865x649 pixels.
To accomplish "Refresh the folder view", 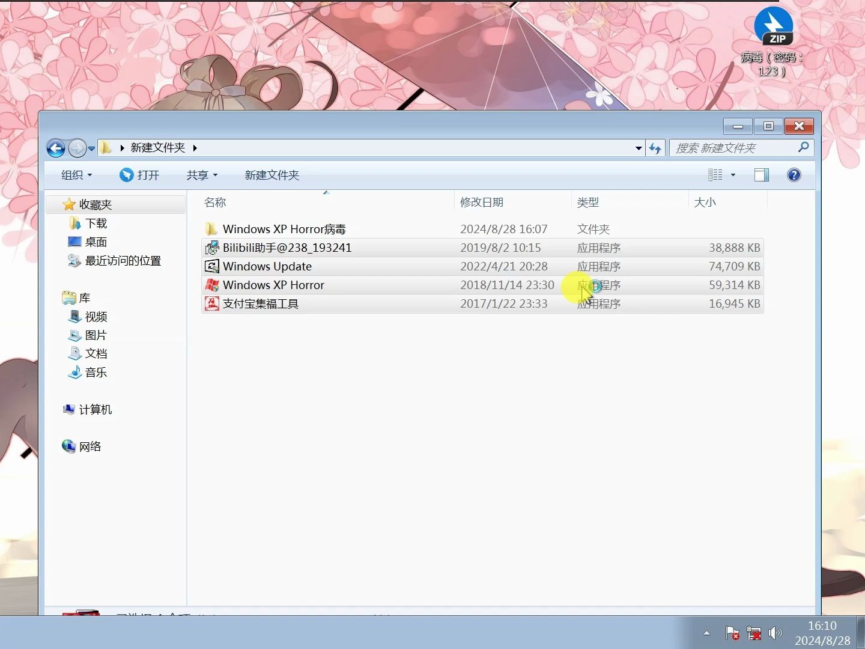I will pyautogui.click(x=655, y=148).
